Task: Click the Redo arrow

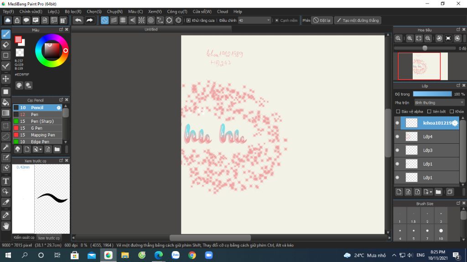Action: click(x=89, y=20)
